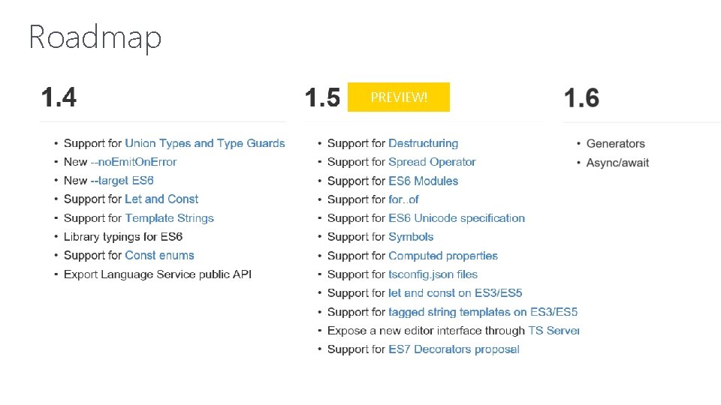Follow the Let and Const link
This screenshot has width=721, height=405.
coord(161,199)
